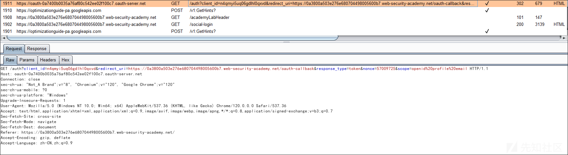Switch to the Response tab
568x155 pixels.
[x=37, y=48]
